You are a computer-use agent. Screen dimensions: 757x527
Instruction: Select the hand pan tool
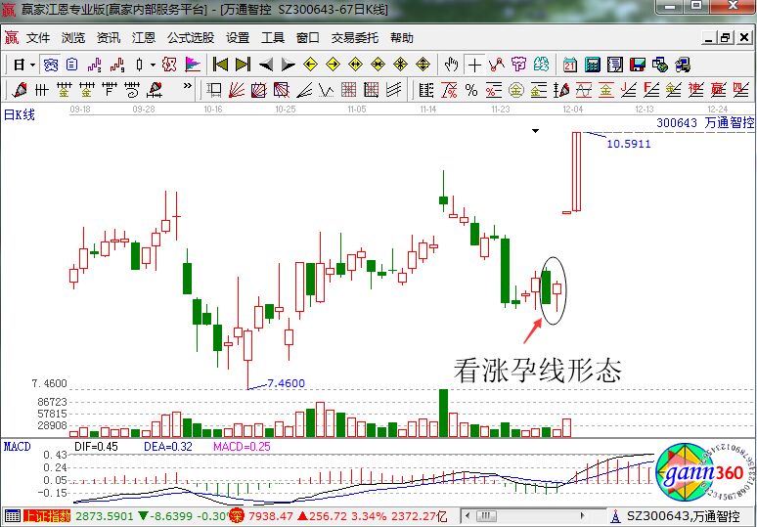[451, 65]
